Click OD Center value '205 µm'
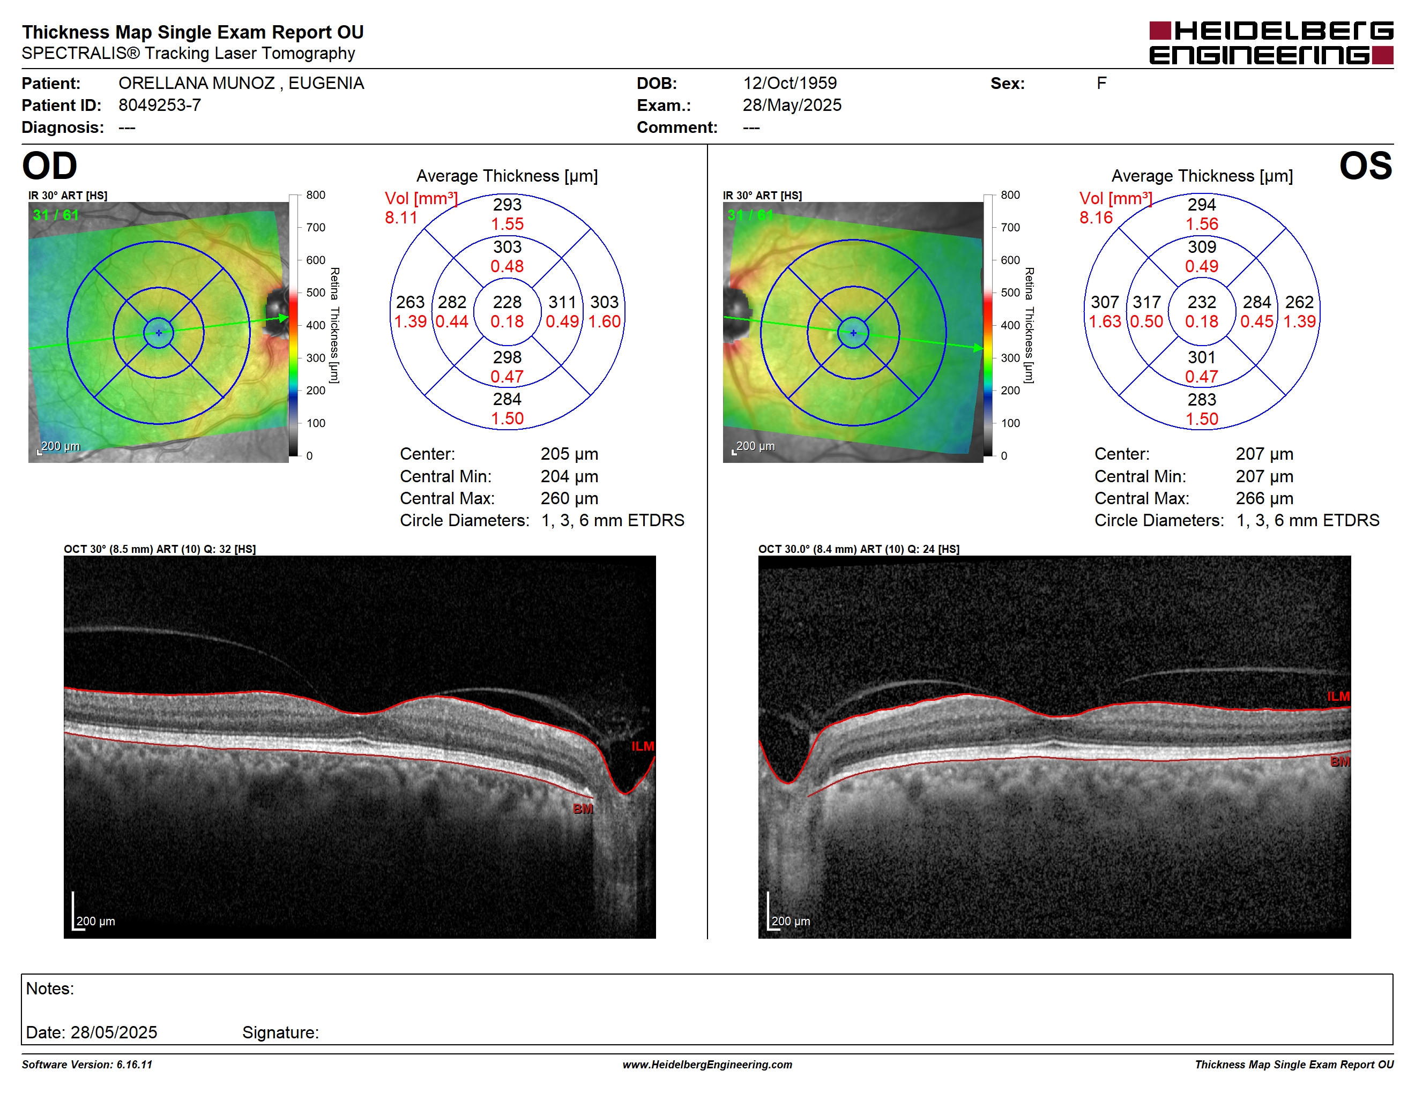The width and height of the screenshot is (1415, 1093). point(570,454)
